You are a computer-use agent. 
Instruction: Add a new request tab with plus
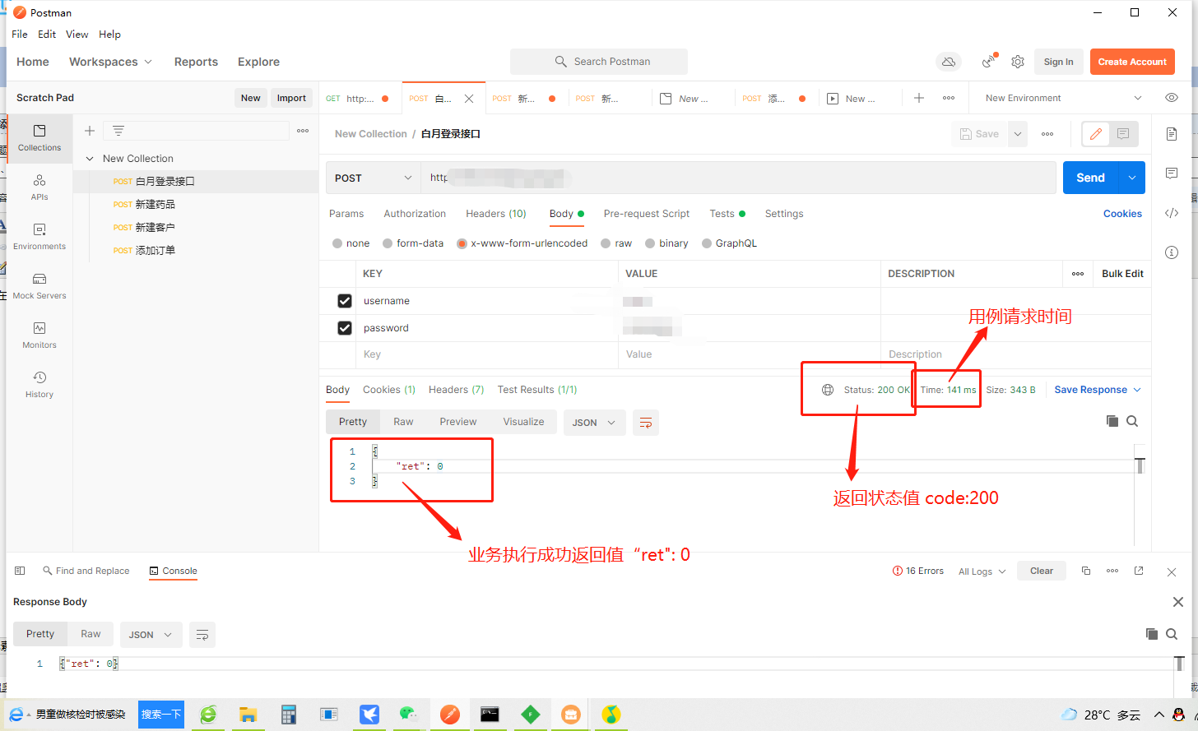(919, 98)
